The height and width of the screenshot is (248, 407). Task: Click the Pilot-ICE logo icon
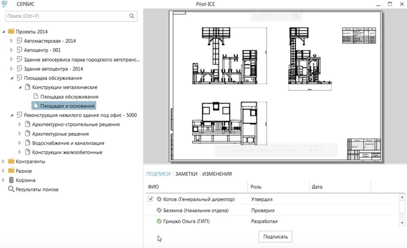tap(5, 4)
